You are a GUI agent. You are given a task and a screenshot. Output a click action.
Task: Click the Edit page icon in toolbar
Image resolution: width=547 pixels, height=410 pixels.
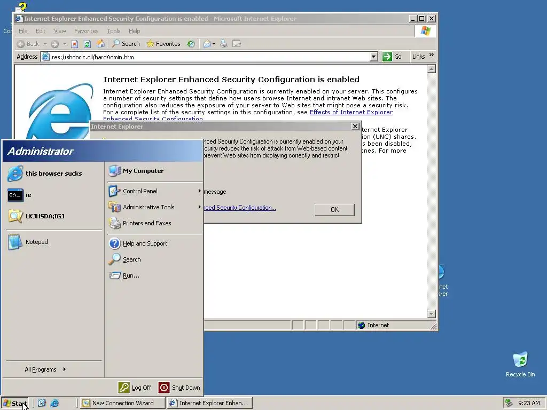(x=237, y=44)
